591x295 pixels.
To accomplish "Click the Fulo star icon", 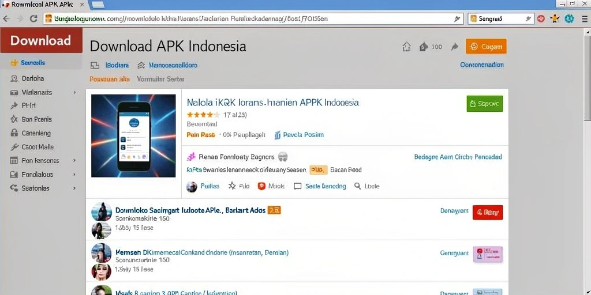I will (x=232, y=186).
